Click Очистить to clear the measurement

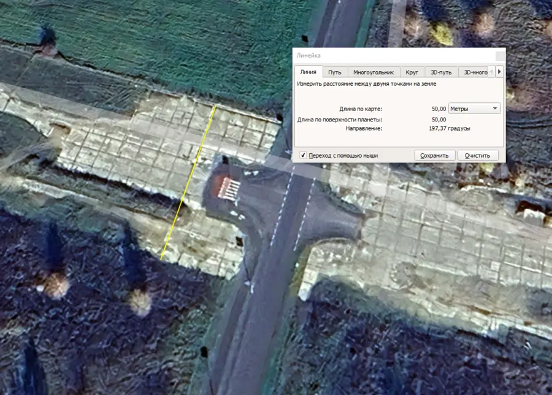(478, 155)
